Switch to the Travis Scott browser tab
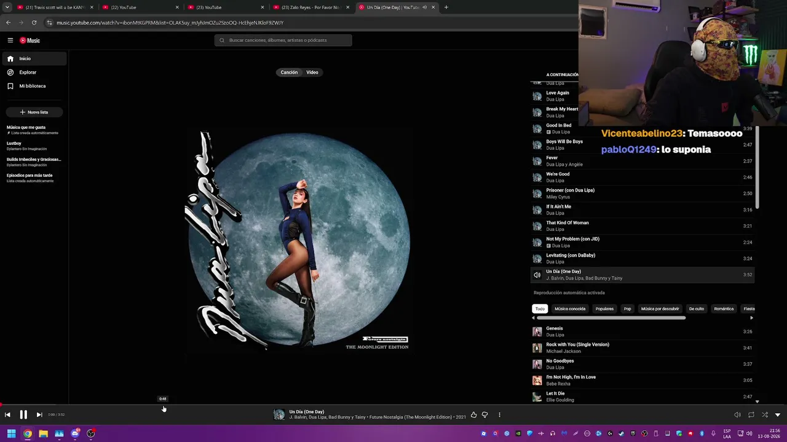The width and height of the screenshot is (787, 442). [55, 7]
